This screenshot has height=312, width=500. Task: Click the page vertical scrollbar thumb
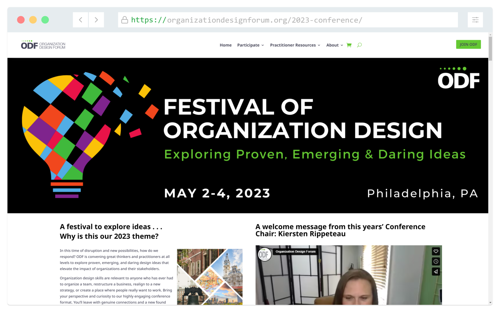[490, 49]
